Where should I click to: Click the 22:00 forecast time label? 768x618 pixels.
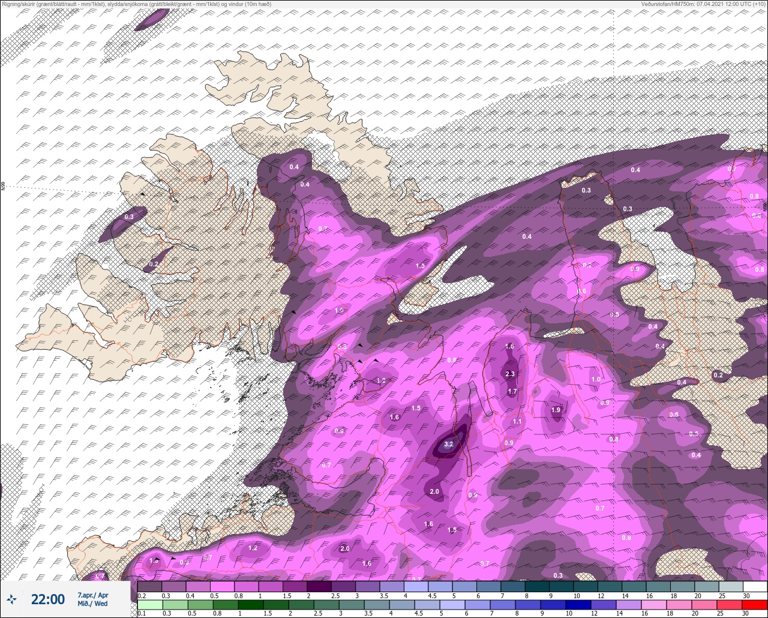pos(48,599)
